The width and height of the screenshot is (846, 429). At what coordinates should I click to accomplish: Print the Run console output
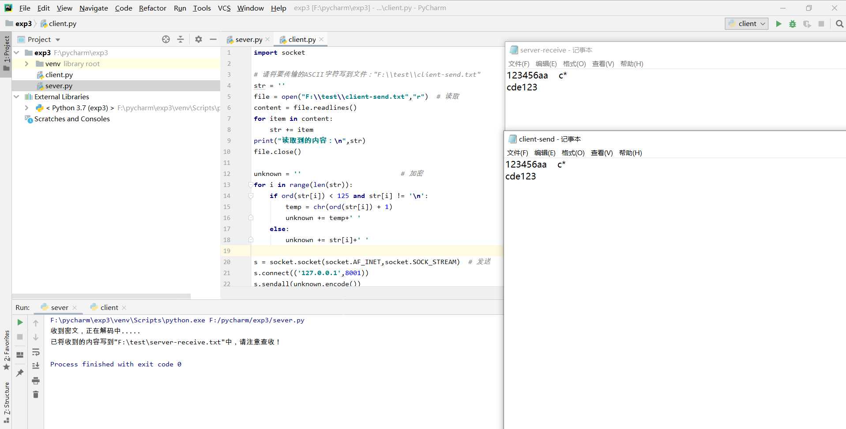click(x=36, y=381)
